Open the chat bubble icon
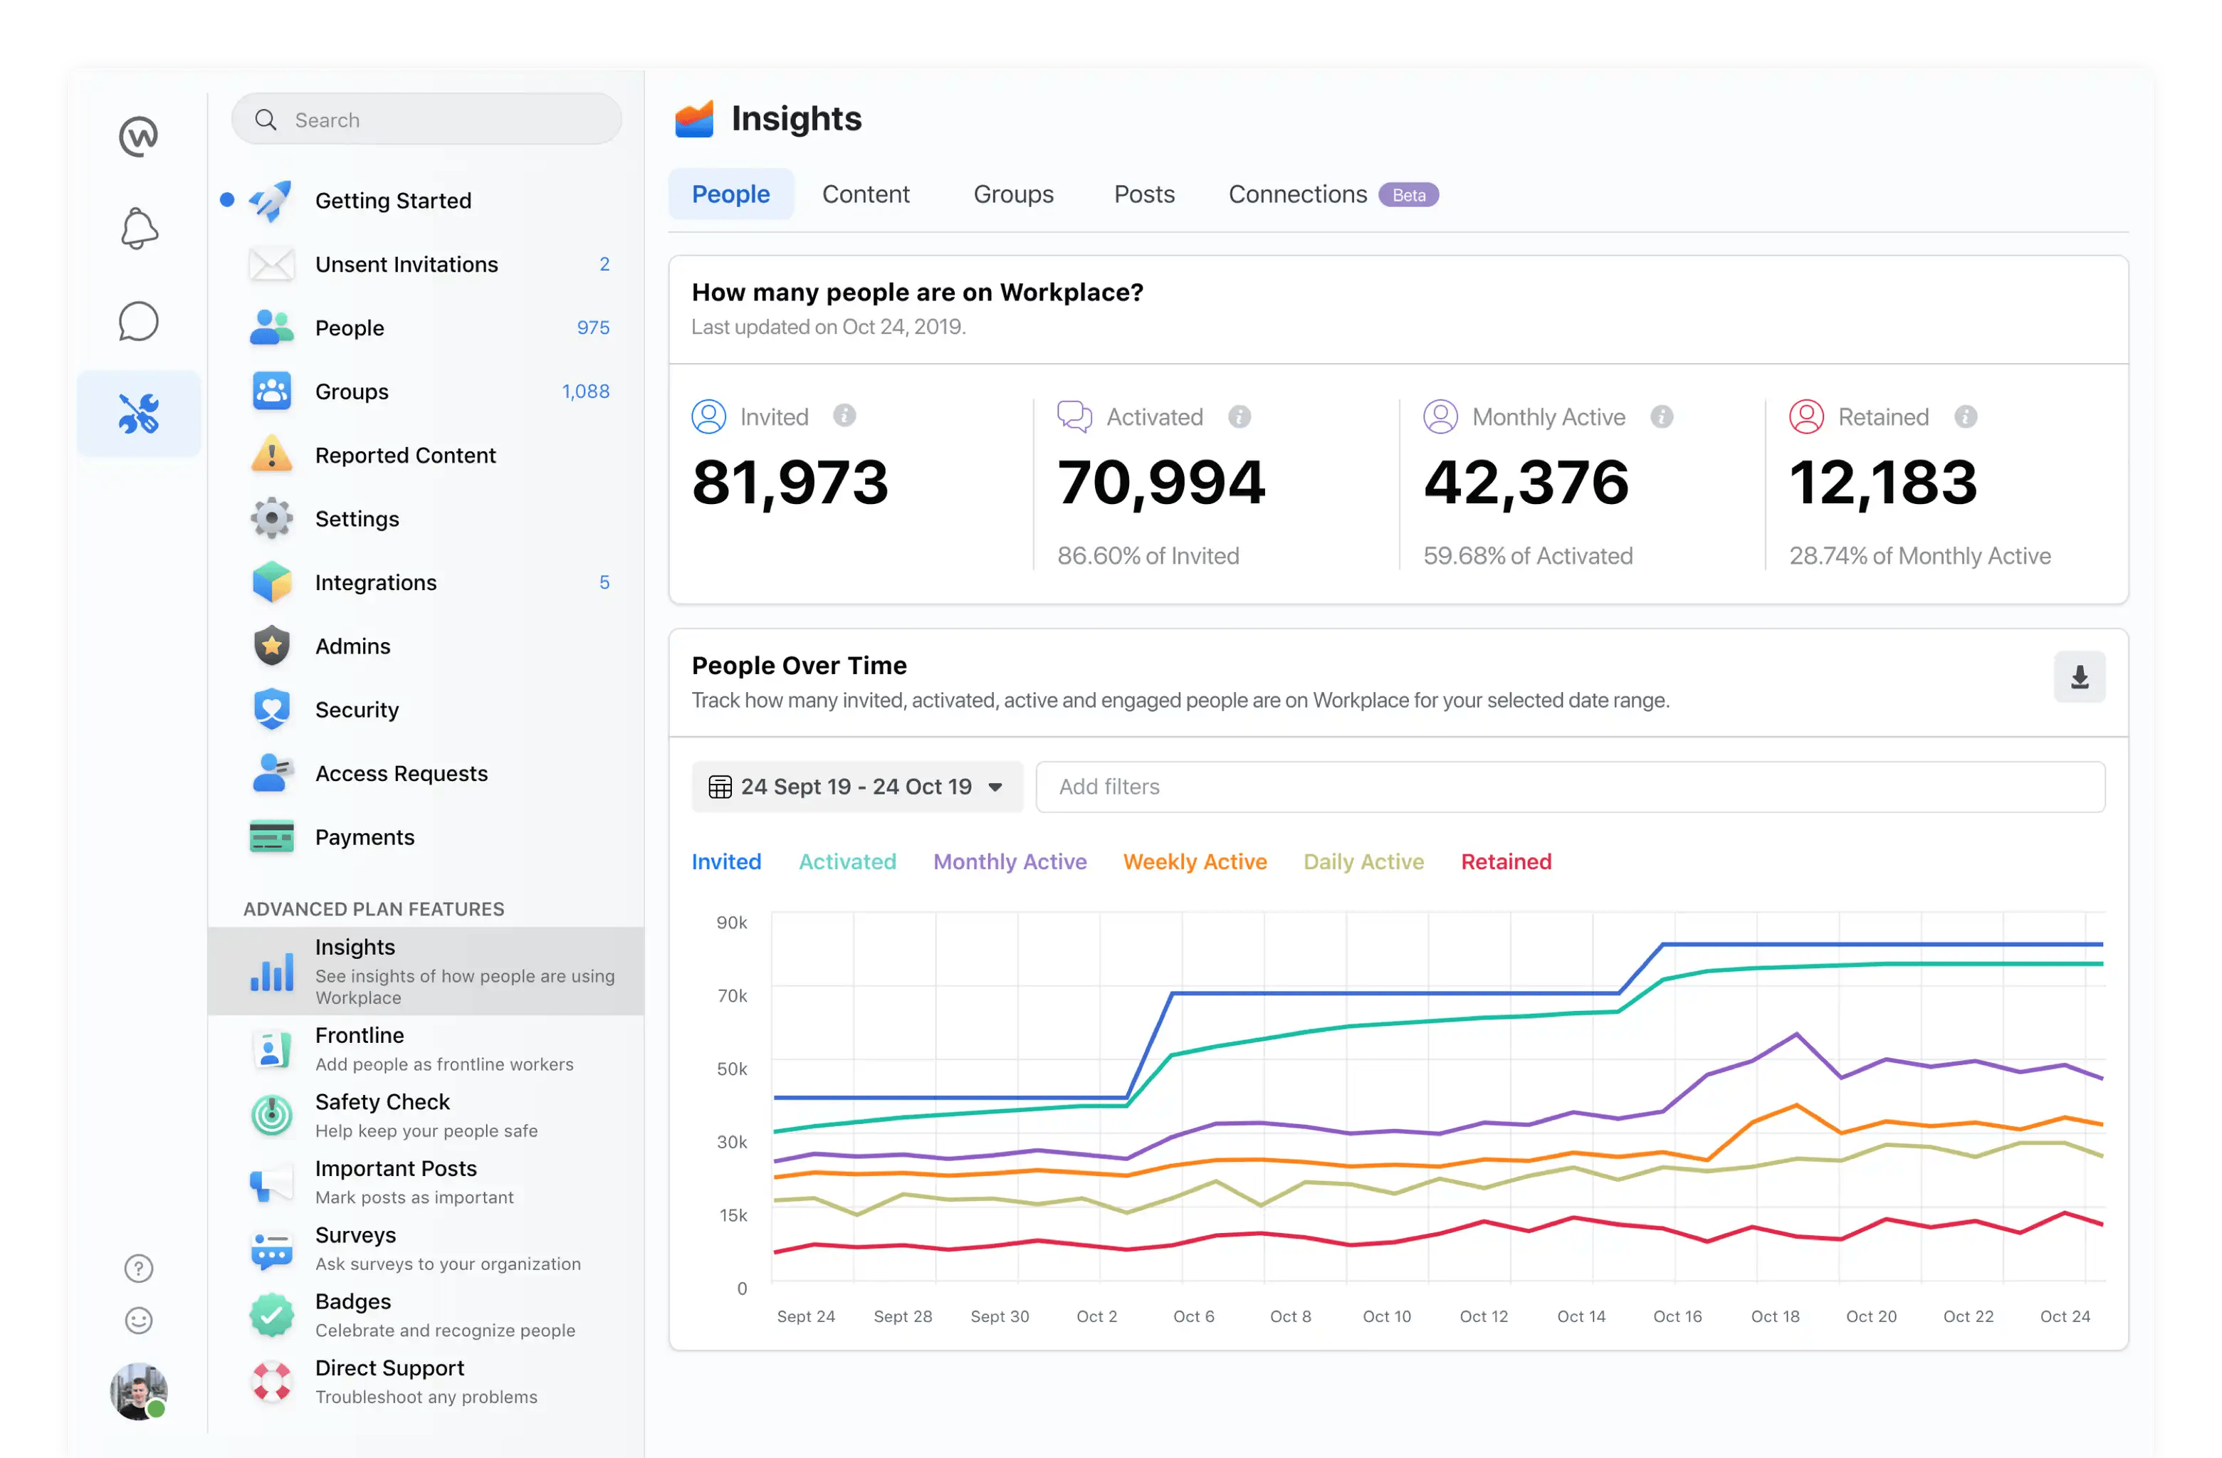Viewport: 2222px width, 1458px height. coord(139,321)
